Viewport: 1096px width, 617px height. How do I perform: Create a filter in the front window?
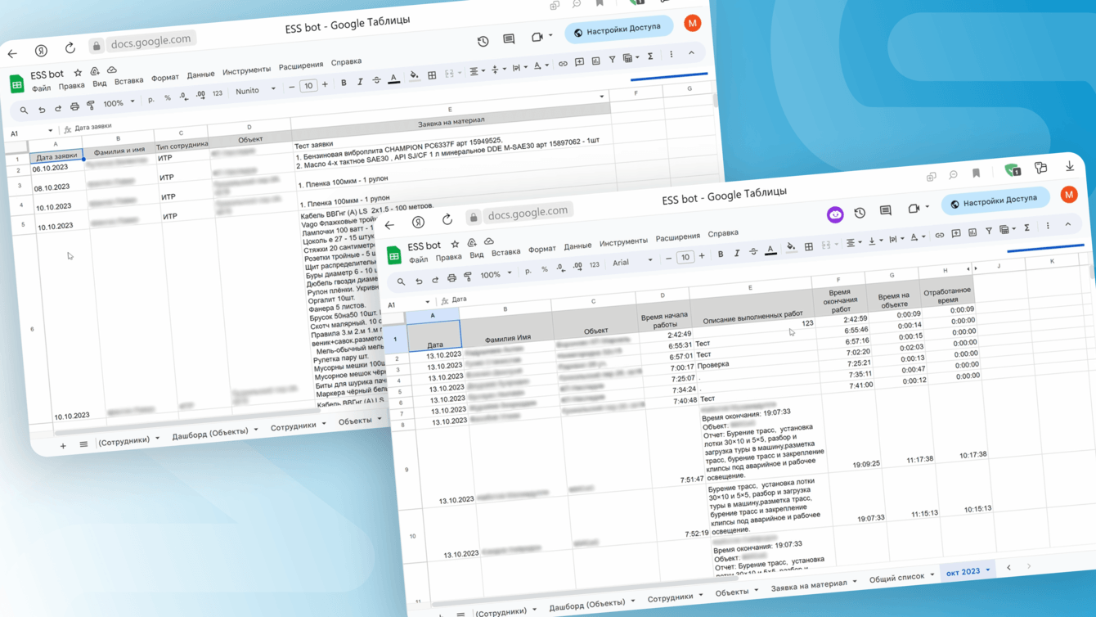pos(989,232)
